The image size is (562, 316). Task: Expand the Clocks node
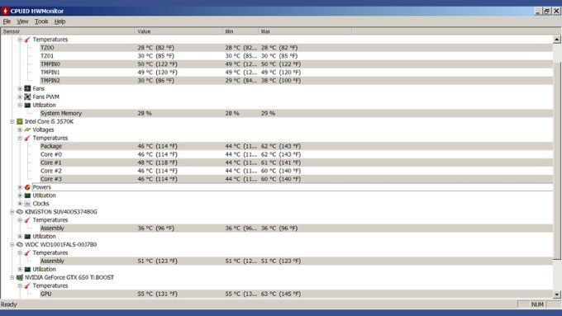pos(20,204)
